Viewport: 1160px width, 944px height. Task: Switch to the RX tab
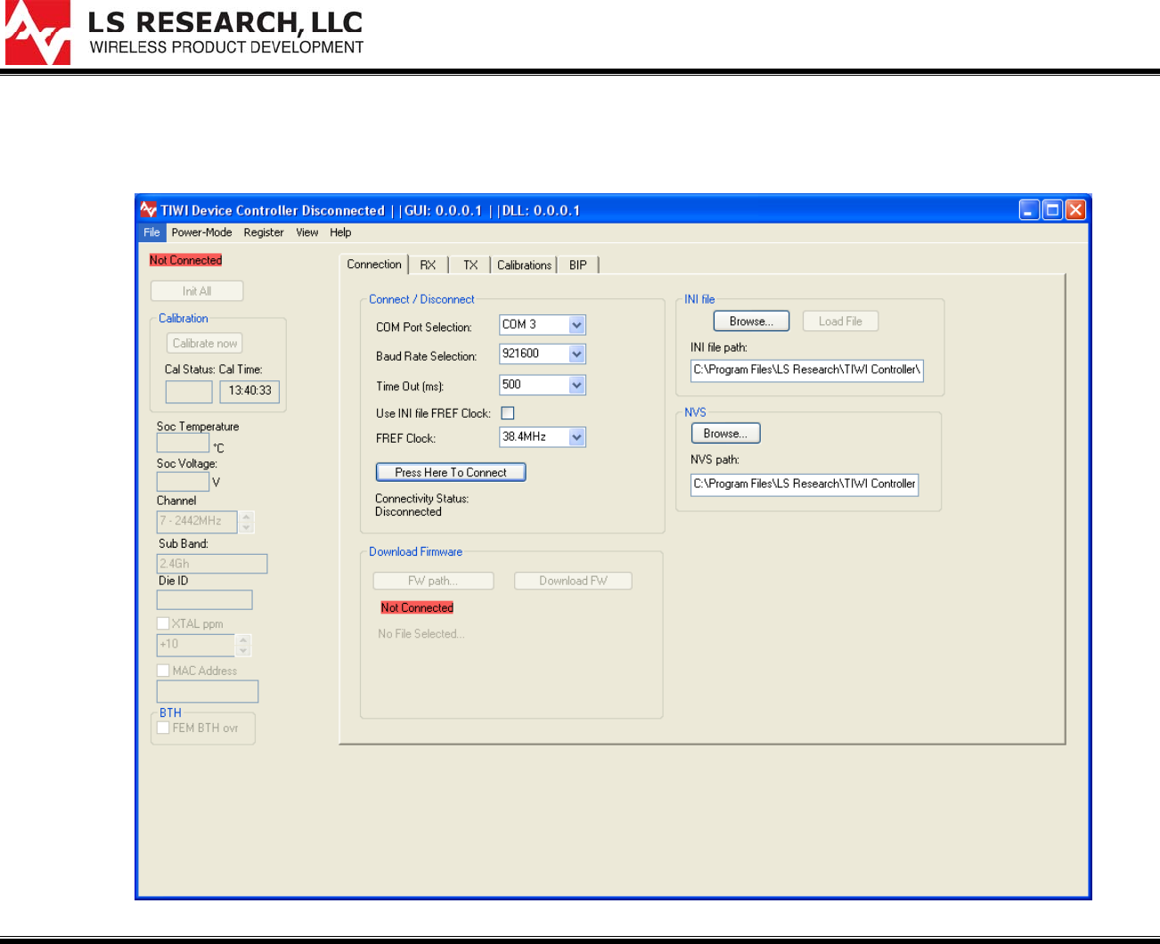(x=428, y=265)
